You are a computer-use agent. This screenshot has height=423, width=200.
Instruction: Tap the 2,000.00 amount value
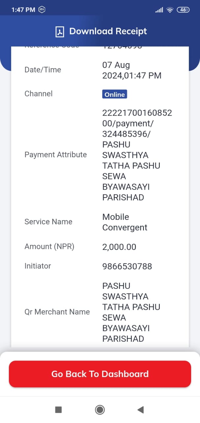(119, 247)
